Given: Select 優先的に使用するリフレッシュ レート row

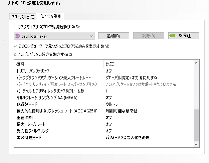Looking at the screenshot, I should tap(104, 111).
